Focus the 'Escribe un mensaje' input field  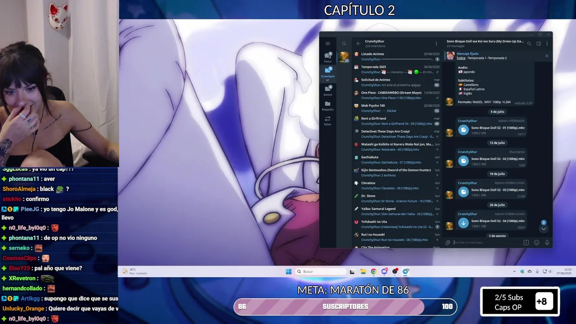point(487,243)
